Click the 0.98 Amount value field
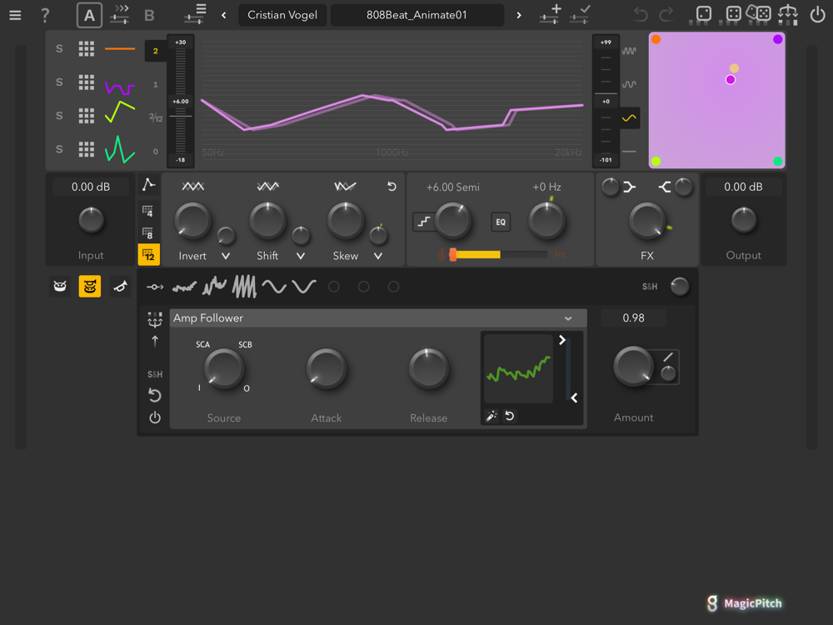Screen dimensions: 833x625 point(633,317)
